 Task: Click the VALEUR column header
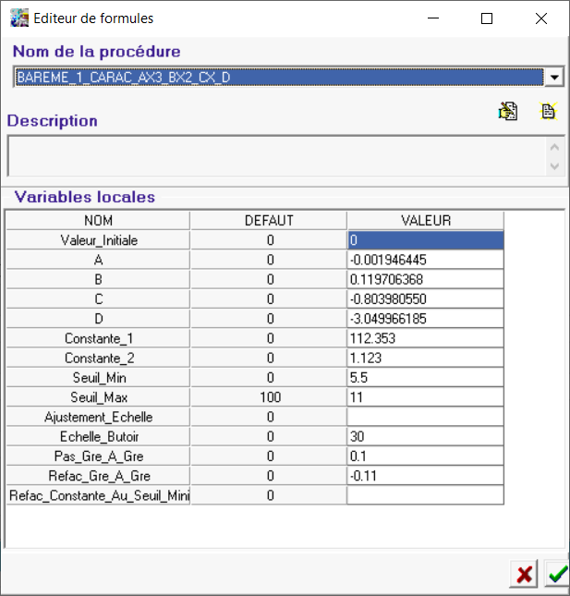tap(425, 221)
